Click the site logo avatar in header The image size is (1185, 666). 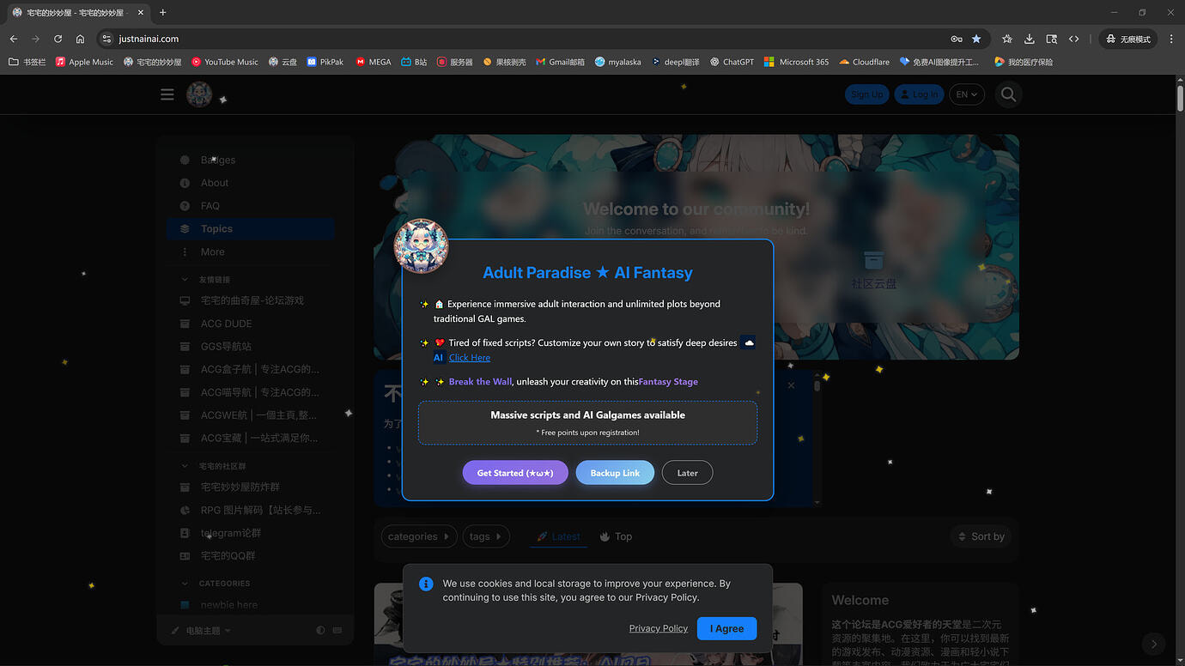tap(199, 94)
